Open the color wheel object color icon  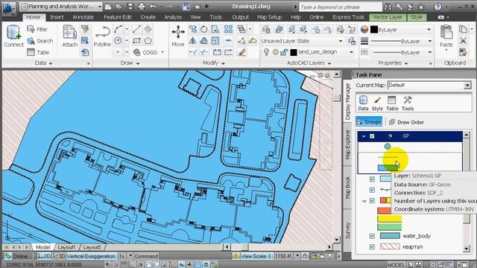click(x=364, y=30)
